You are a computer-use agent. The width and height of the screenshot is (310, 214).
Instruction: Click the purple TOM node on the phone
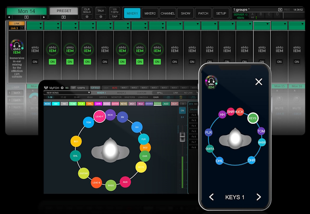261,132
